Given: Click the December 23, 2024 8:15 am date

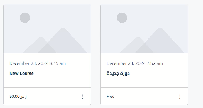Looking at the screenshot, I should coord(38,63).
